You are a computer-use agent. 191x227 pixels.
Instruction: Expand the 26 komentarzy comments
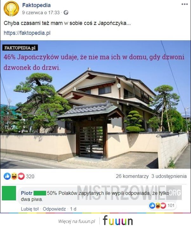click(132, 176)
